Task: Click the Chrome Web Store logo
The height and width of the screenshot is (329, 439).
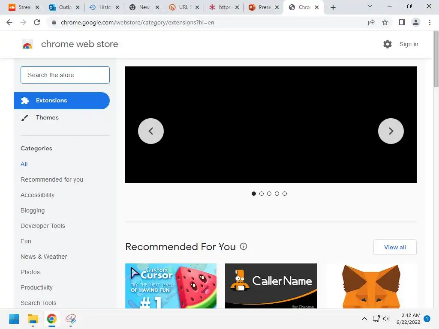Action: coord(27,44)
